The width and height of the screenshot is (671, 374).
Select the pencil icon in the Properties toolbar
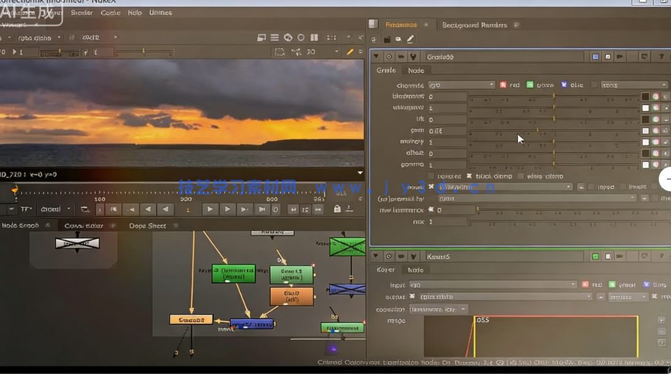(x=410, y=39)
